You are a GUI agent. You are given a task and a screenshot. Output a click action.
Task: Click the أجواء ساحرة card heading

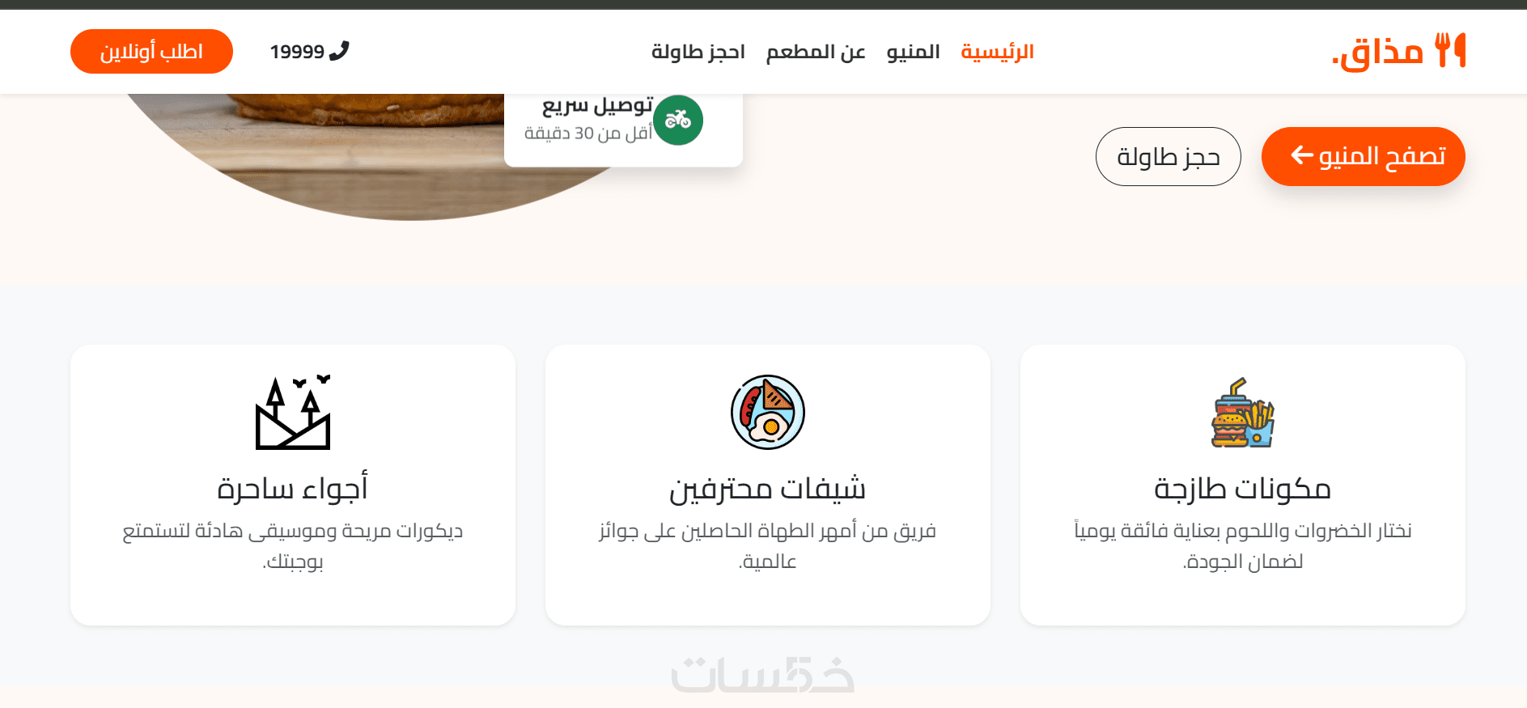pos(293,489)
